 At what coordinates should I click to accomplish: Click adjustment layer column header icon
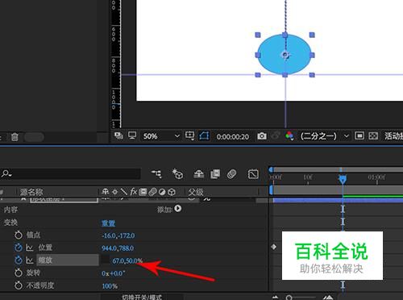(x=162, y=192)
